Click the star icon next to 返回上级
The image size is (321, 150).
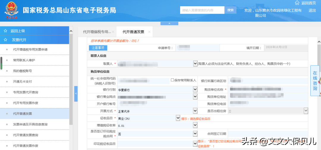[5, 31]
